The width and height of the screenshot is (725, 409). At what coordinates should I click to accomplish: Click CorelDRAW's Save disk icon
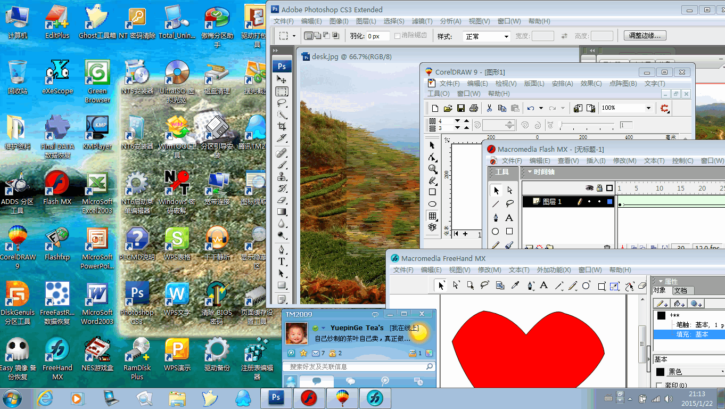pos(460,108)
